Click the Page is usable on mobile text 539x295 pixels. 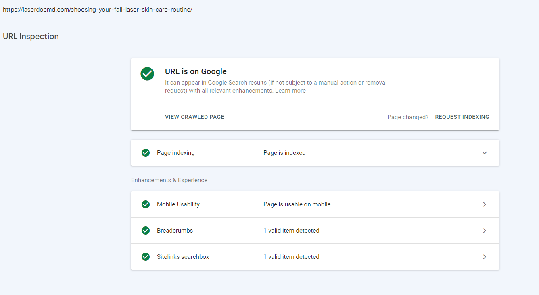pyautogui.click(x=297, y=204)
